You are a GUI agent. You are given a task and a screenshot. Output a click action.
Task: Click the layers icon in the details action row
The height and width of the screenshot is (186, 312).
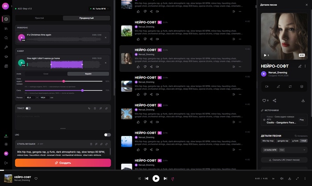pyautogui.click(x=302, y=87)
